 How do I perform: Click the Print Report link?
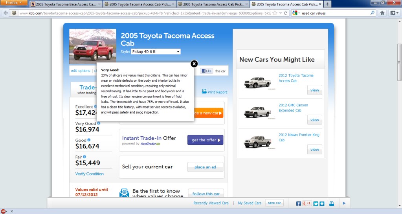tap(217, 92)
